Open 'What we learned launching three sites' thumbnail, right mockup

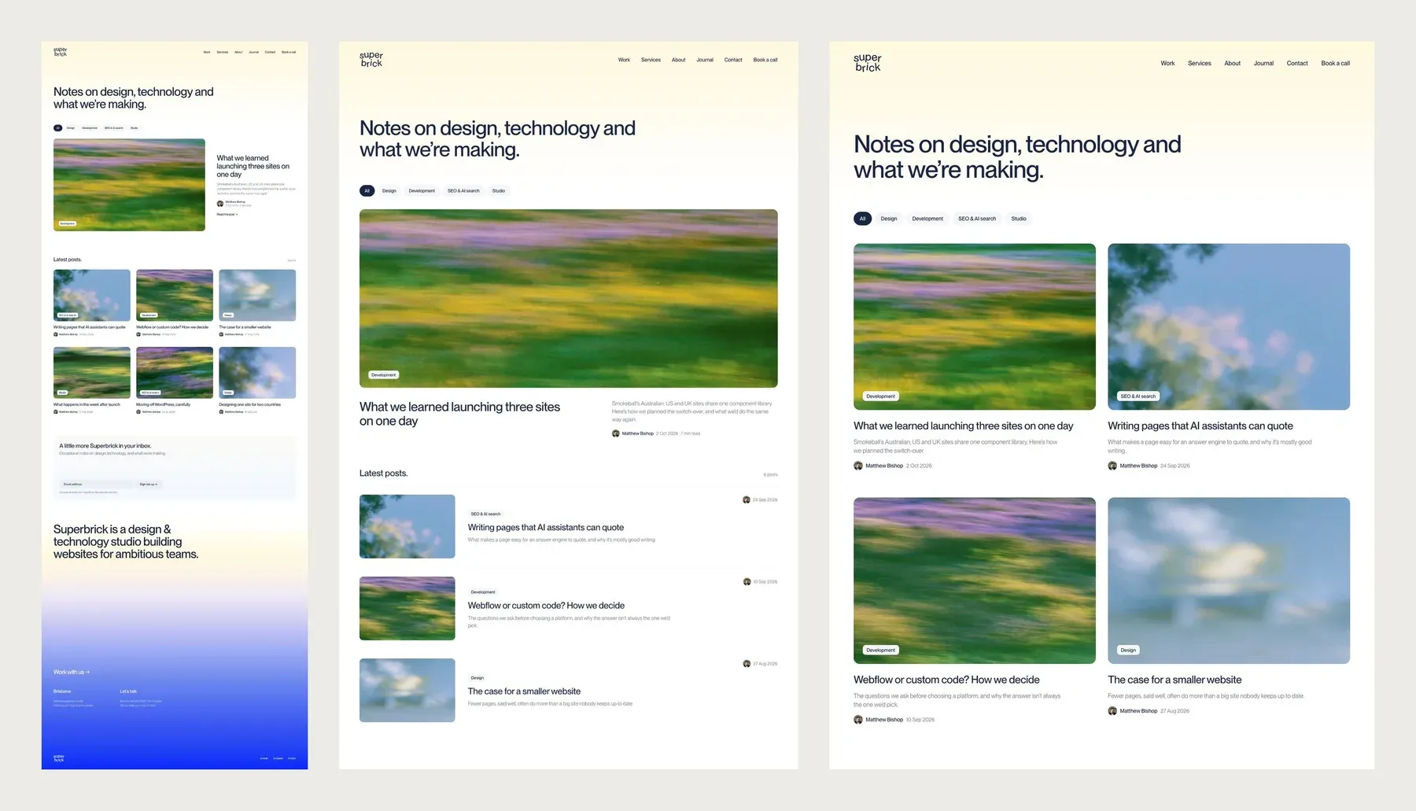pos(974,326)
